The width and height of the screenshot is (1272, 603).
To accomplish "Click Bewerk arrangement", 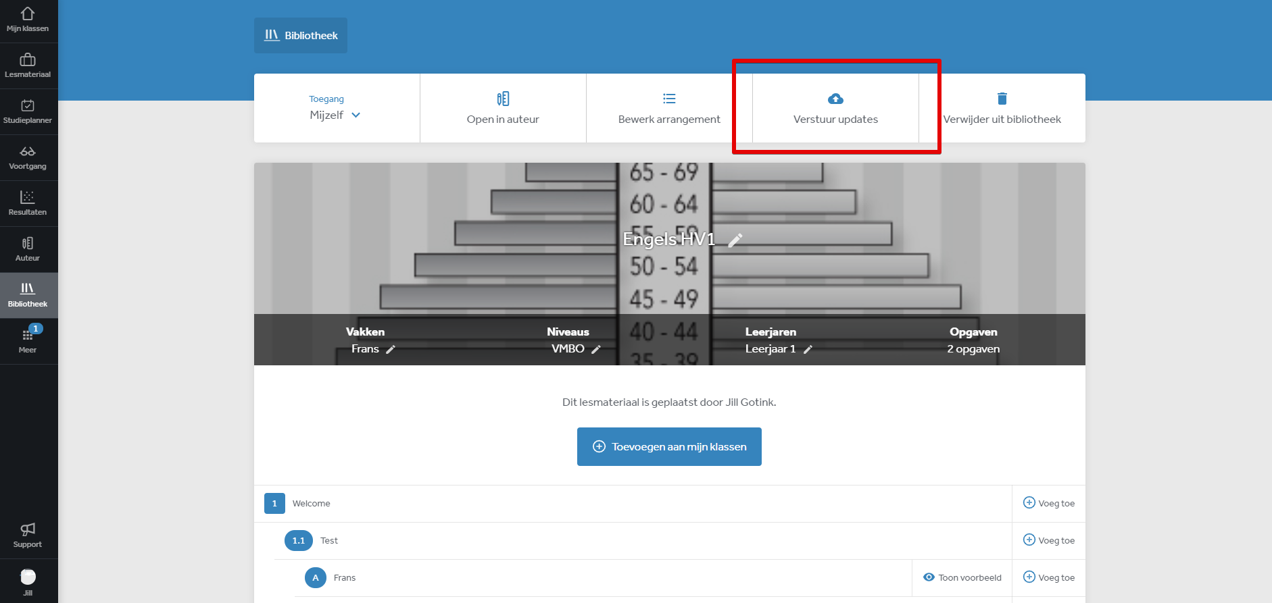I will [x=669, y=108].
